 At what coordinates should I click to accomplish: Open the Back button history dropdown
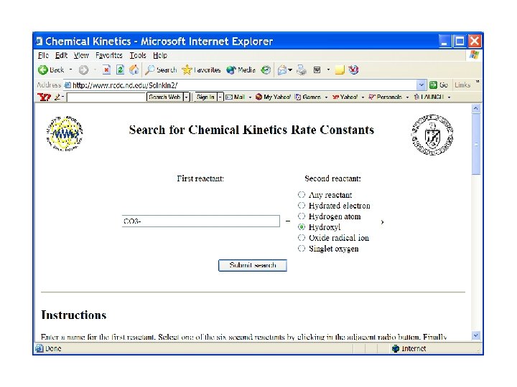[x=70, y=70]
